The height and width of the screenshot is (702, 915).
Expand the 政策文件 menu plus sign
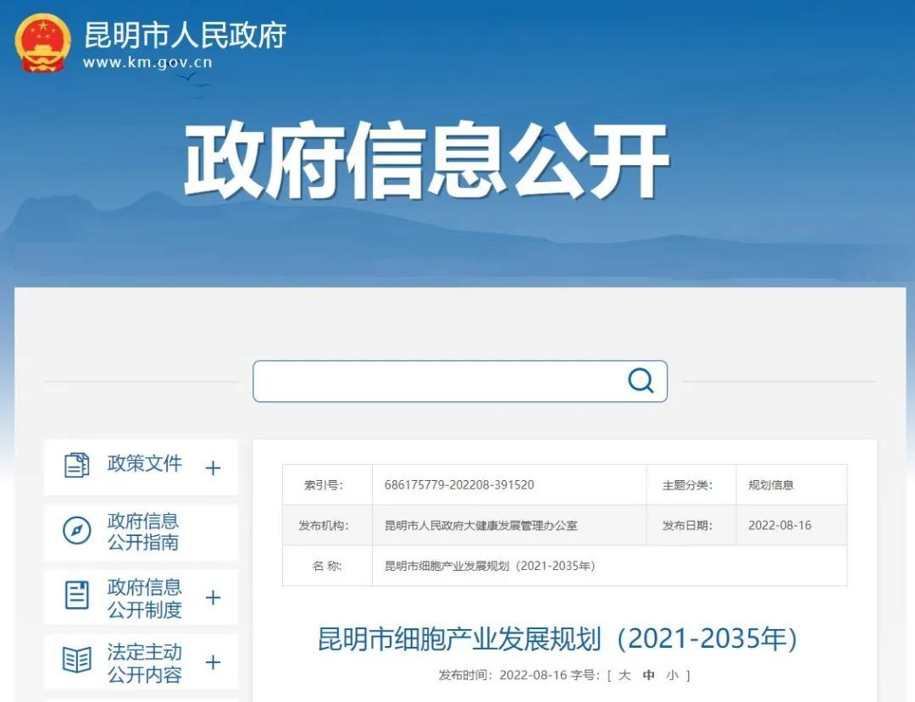click(x=213, y=467)
